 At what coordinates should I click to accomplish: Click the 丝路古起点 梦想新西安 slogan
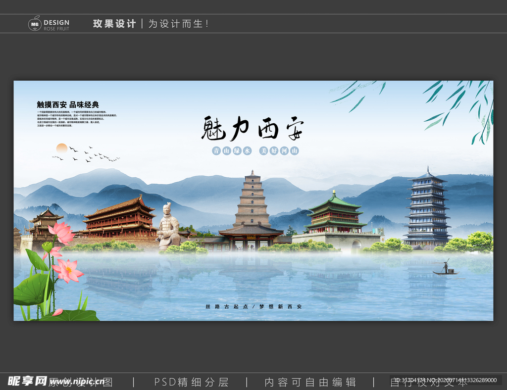tap(253, 307)
